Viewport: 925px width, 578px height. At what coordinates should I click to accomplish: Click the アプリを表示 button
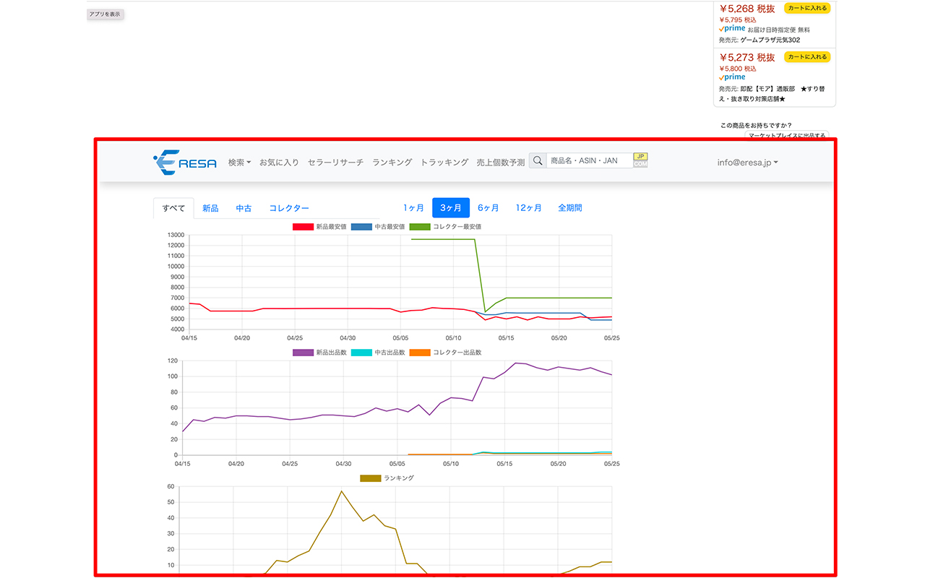[106, 14]
